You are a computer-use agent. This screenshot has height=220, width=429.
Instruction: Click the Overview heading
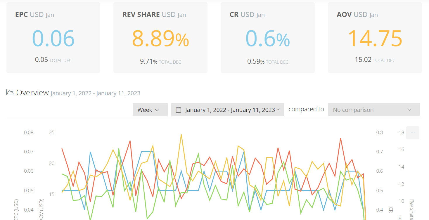coord(32,93)
